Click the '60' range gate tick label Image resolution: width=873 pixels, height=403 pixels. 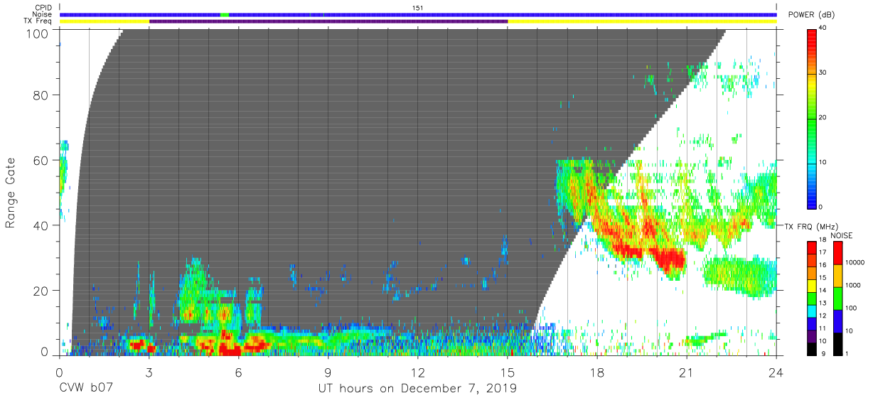[41, 160]
